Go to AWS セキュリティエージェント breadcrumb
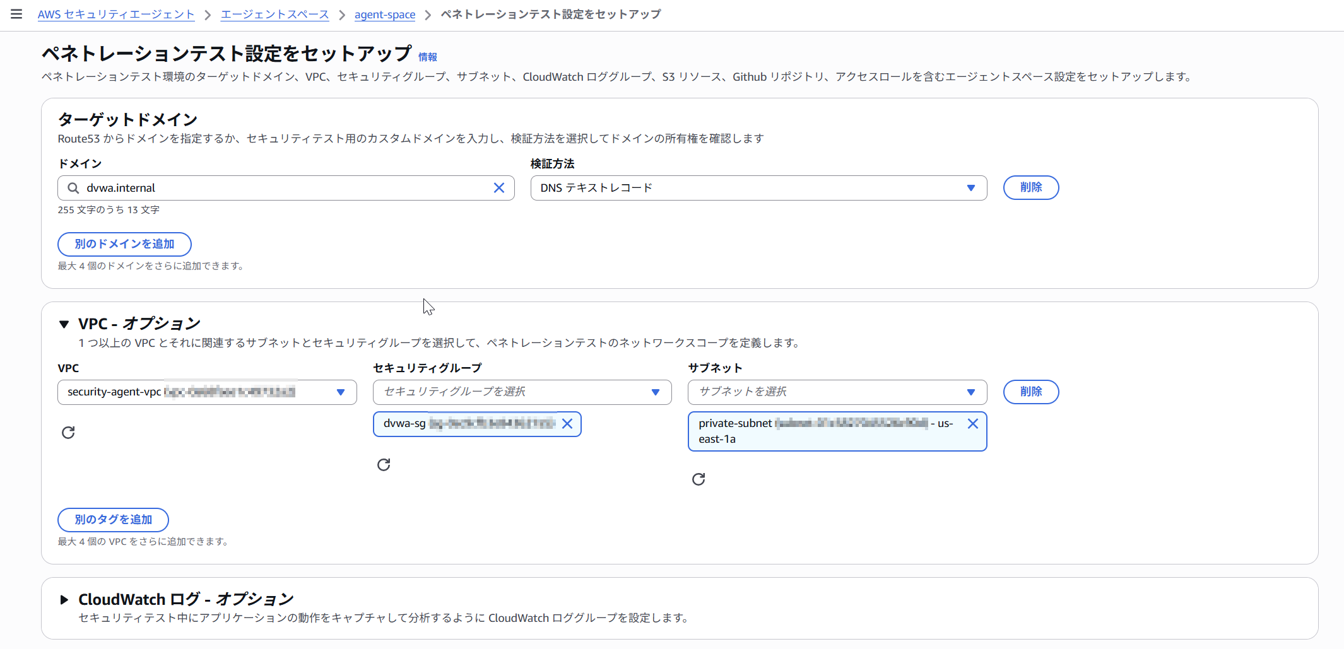 tap(116, 15)
